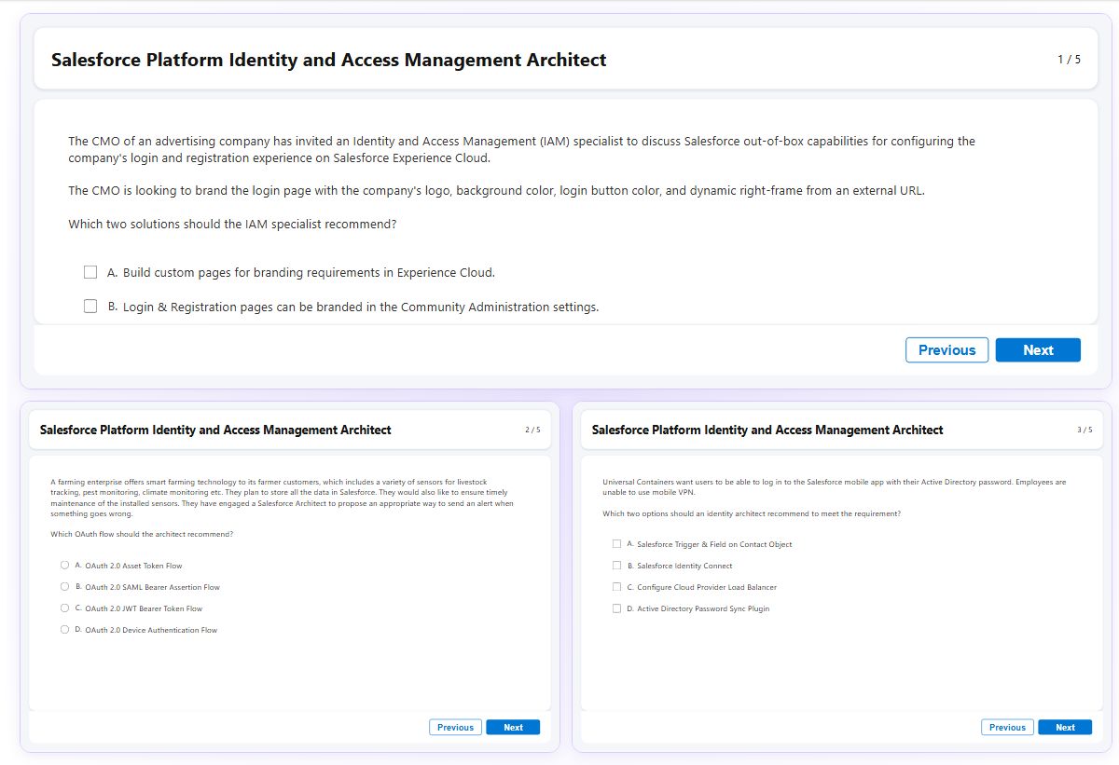Click the exam title in the 3 / 5 card

coord(767,430)
